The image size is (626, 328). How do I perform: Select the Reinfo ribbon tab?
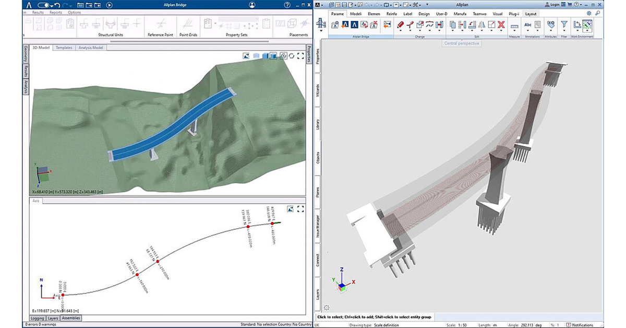click(x=392, y=14)
